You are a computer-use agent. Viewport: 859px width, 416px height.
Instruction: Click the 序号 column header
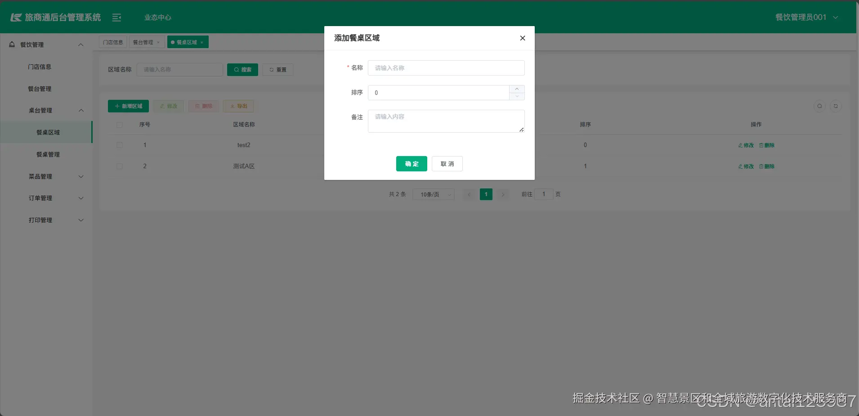(145, 125)
